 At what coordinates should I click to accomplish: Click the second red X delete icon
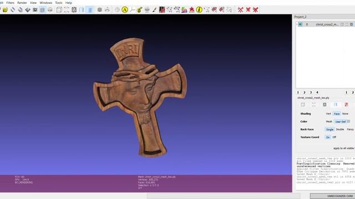pos(248,10)
